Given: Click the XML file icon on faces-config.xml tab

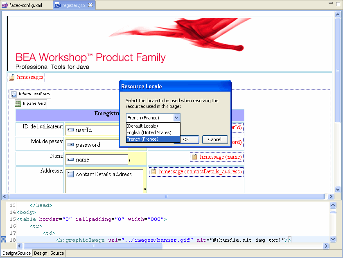Looking at the screenshot, I should point(5,5).
